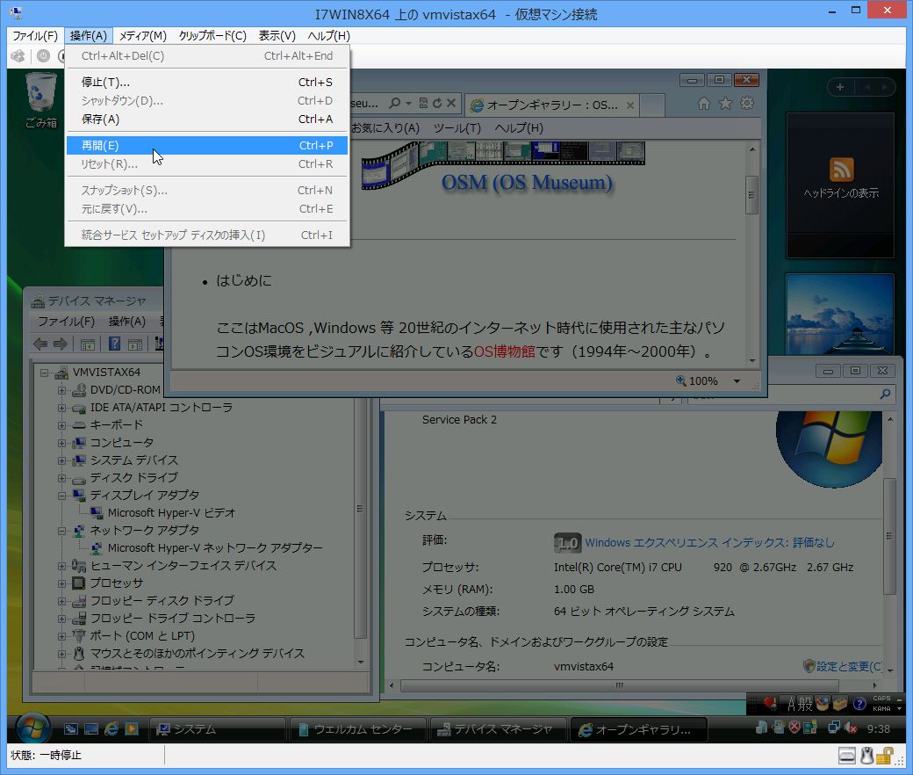
Task: Click the OS博物館 red link
Action: [504, 351]
